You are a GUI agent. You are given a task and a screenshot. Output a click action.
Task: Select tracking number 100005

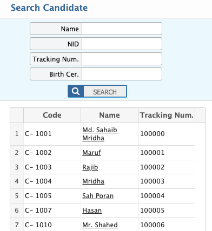click(x=153, y=210)
